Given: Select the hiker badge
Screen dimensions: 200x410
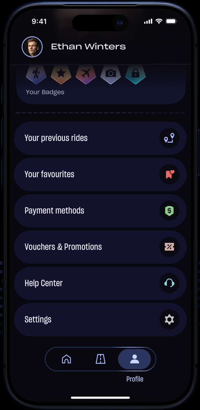Looking at the screenshot, I should (36, 74).
